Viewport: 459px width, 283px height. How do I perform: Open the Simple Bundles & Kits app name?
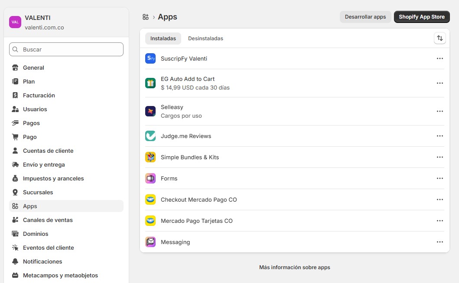pos(190,157)
